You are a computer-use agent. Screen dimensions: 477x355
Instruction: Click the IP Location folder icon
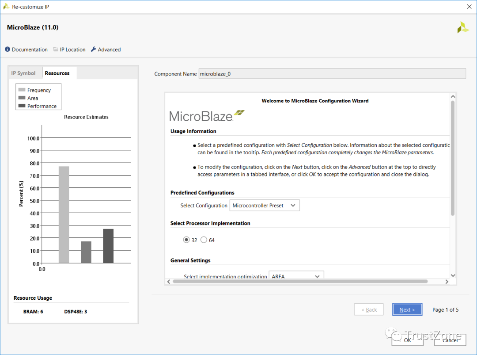click(55, 49)
